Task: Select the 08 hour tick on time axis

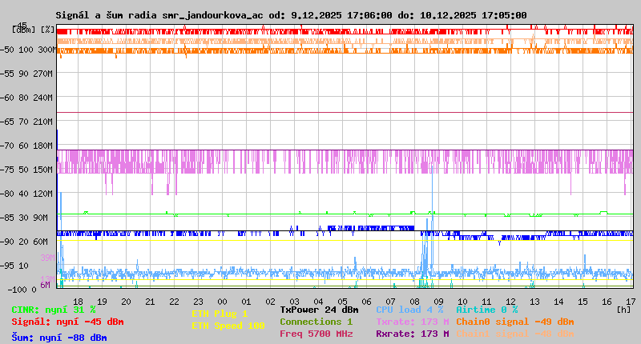Action: 414,301
